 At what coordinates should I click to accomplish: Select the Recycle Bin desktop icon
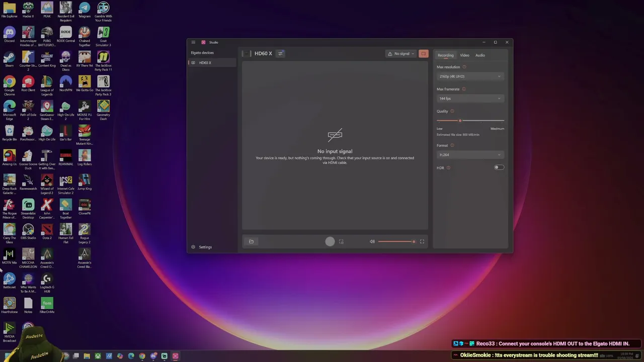click(x=9, y=133)
